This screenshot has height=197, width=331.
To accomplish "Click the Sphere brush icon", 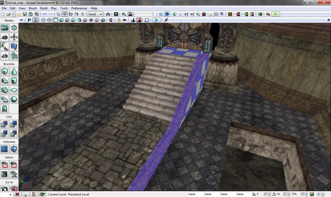I will click(x=14, y=99).
